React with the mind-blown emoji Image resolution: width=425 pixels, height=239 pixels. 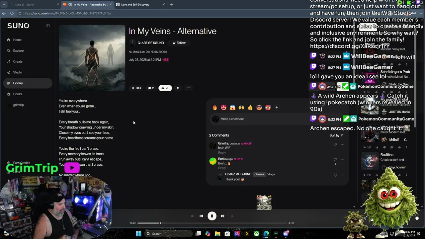coord(268,107)
